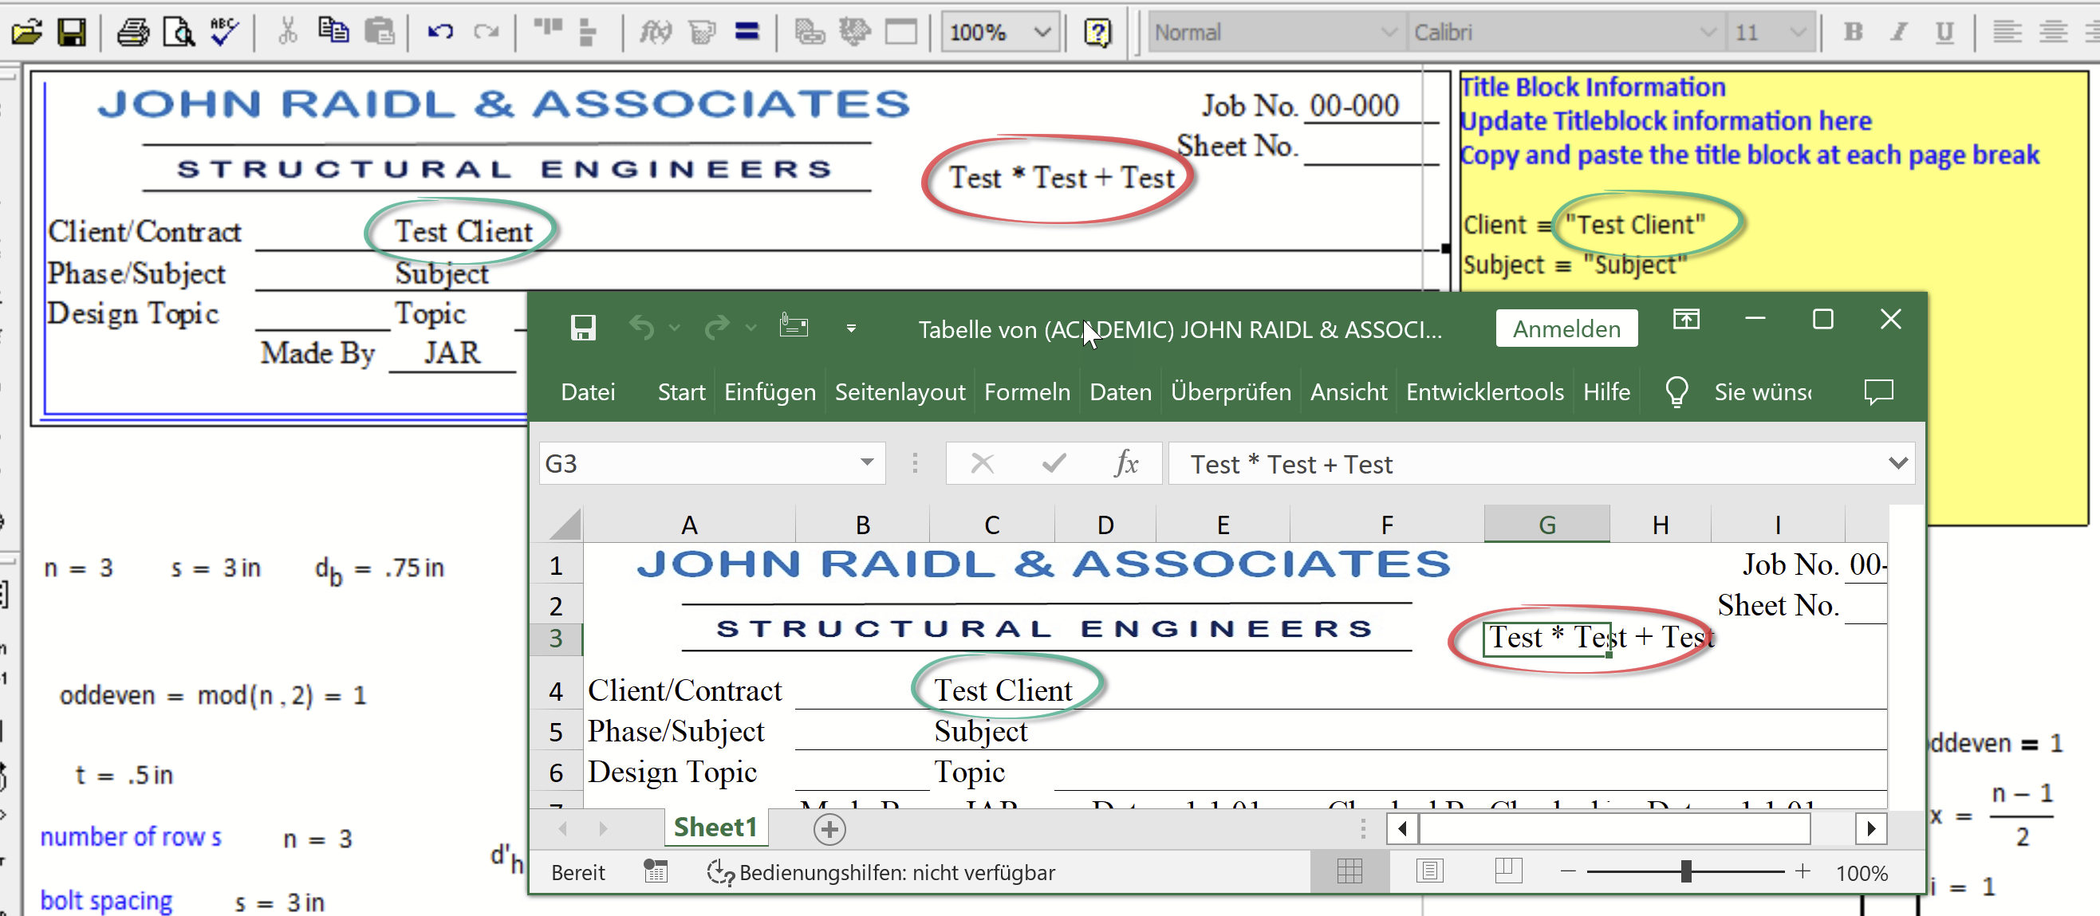Viewport: 2100px width, 916px height.
Task: Click the Mathcad help question mark icon
Action: (x=1097, y=32)
